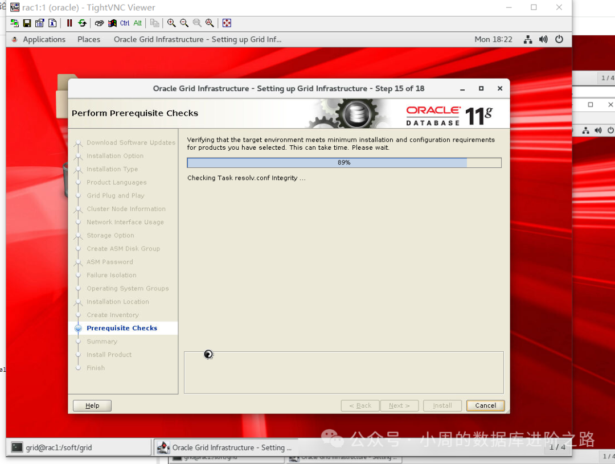This screenshot has height=464, width=615.
Task: Select the 'Operating System Groups' step
Action: point(128,288)
